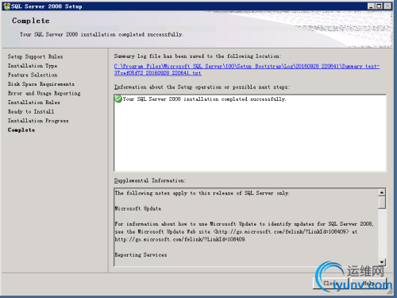
Task: Click the 'Information about the Setup operation' label
Action: coord(202,87)
